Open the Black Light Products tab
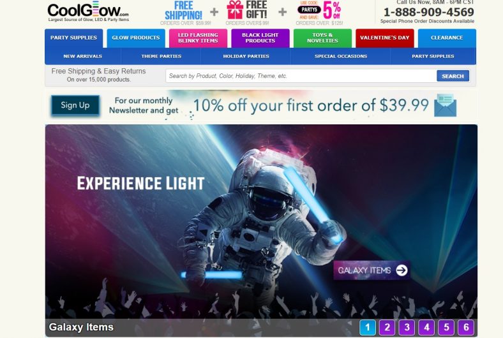The height and width of the screenshot is (338, 503). click(260, 38)
